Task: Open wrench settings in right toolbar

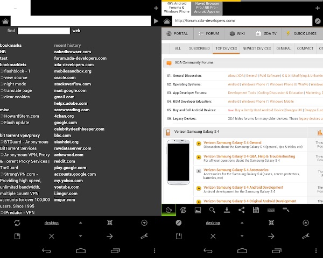Action: tap(306, 236)
